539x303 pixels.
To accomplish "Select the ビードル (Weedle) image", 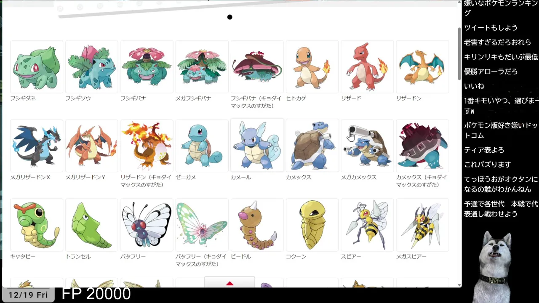I will tap(257, 225).
